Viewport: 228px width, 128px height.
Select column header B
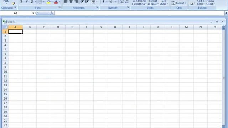click(30, 27)
